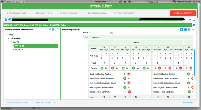The height and width of the screenshot is (110, 201).
Task: Click the new document icon
Action: (6, 19)
